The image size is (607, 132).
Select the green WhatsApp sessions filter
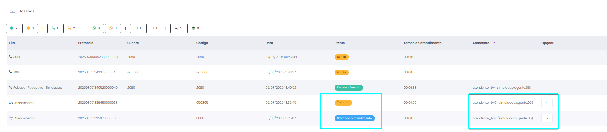click(x=96, y=28)
